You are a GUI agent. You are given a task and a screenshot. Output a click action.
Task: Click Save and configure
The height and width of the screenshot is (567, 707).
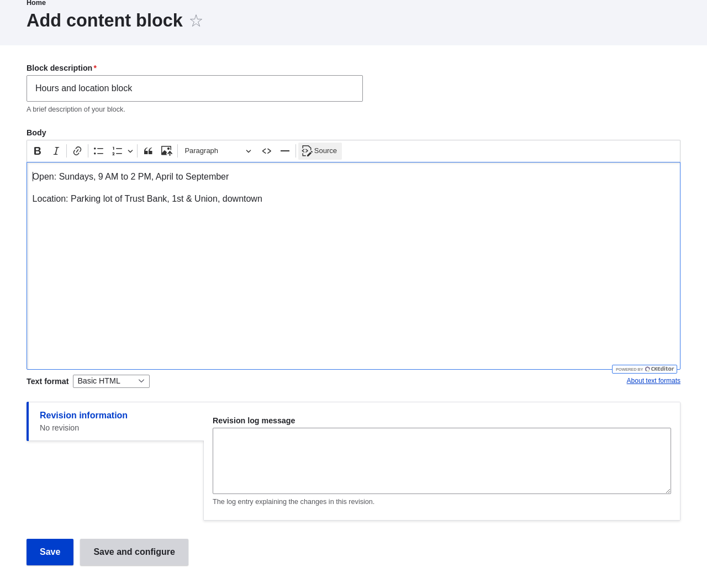pos(134,552)
